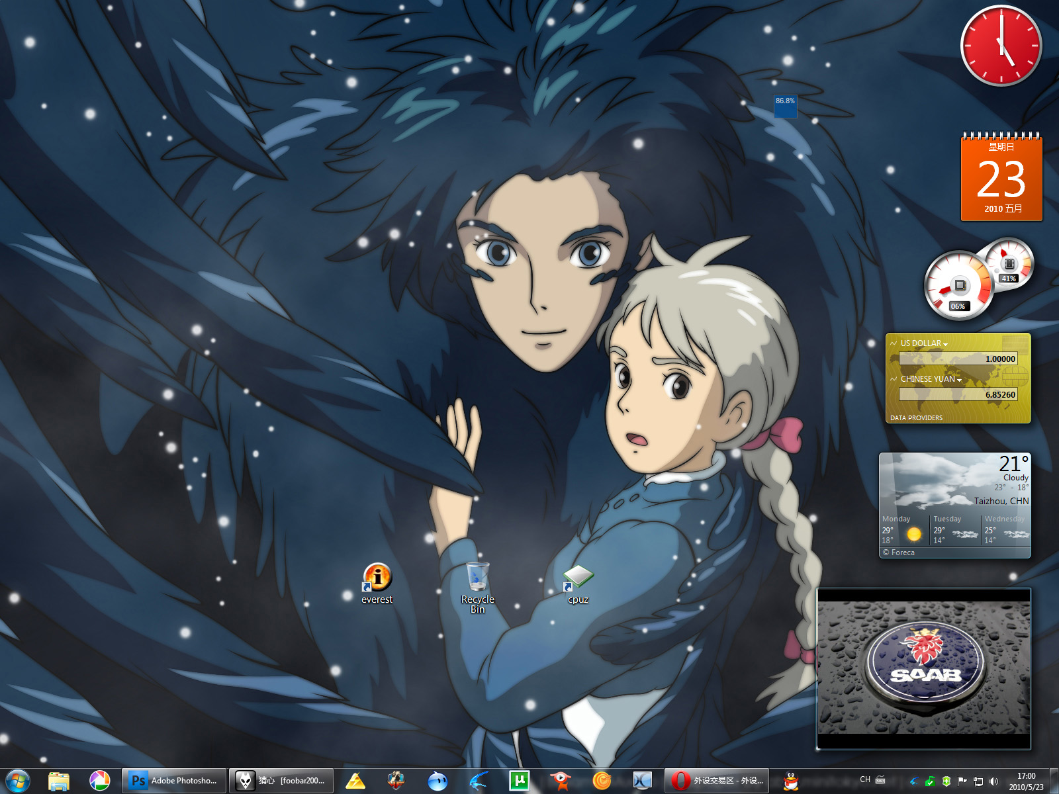Viewport: 1059px width, 794px height.
Task: Open the network connection tray icon
Action: click(x=978, y=781)
